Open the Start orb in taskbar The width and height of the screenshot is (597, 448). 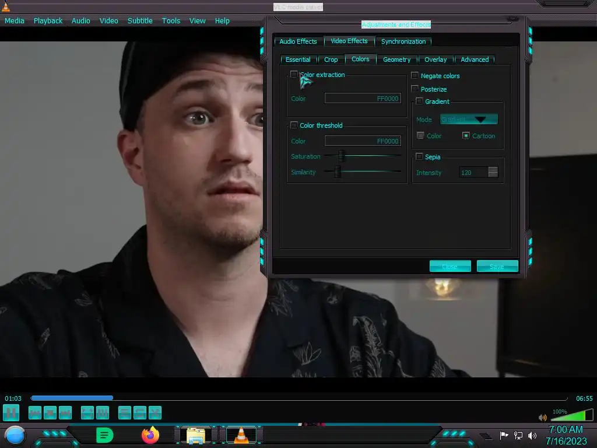click(x=15, y=436)
